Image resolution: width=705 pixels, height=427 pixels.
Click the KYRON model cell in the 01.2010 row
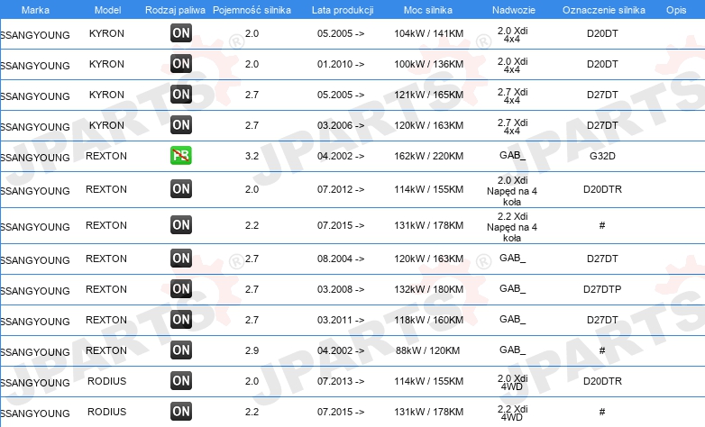(106, 64)
